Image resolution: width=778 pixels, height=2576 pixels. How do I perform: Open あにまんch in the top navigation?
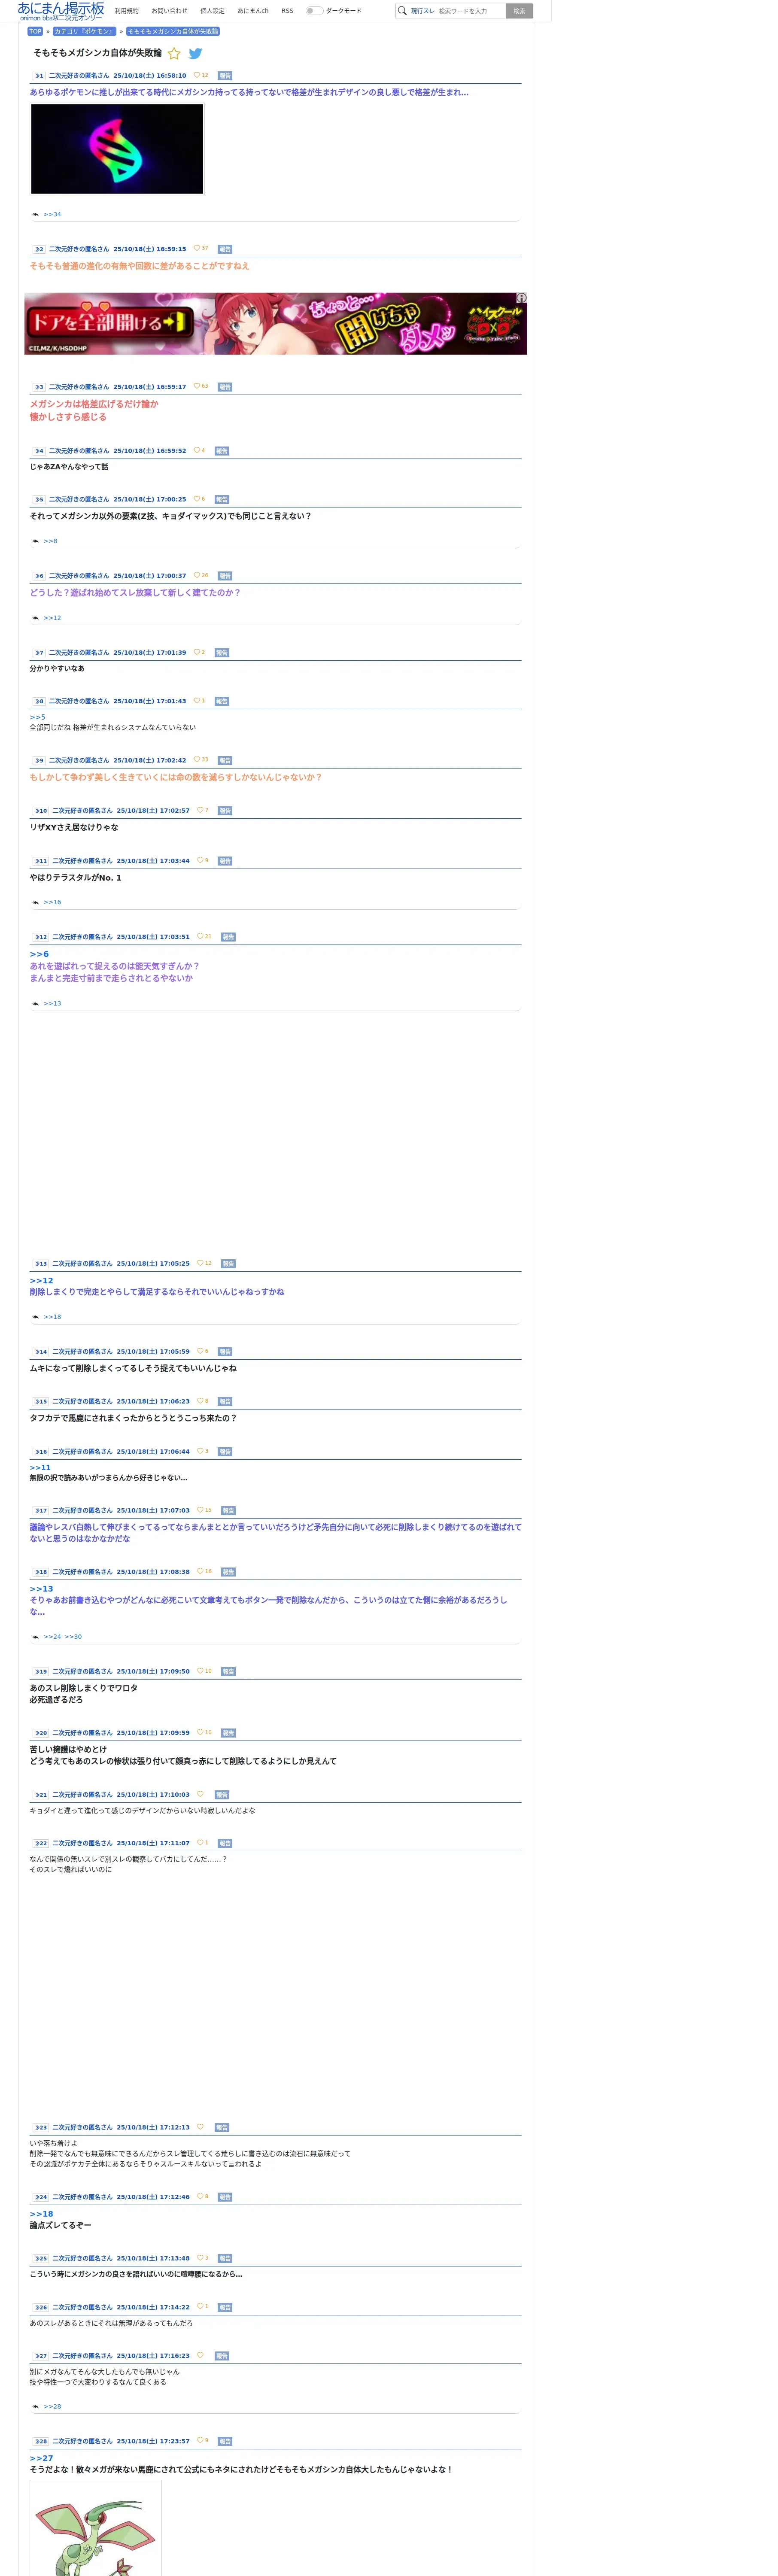[x=253, y=11]
